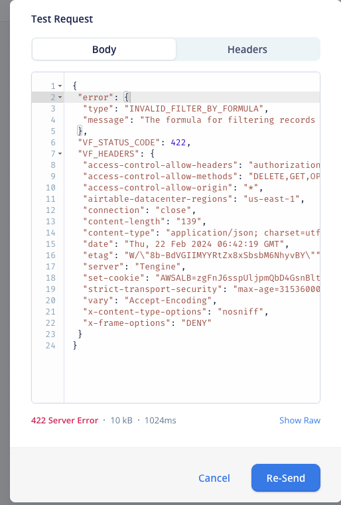341x505 pixels.
Task: Switch to the Headers tab
Action: (247, 49)
